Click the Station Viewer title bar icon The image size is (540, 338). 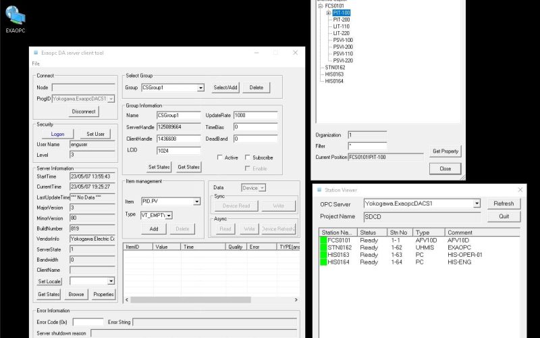(319, 190)
